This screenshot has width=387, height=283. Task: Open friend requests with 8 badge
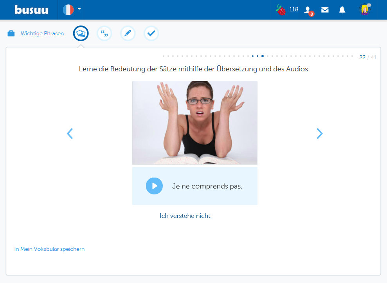coord(309,11)
